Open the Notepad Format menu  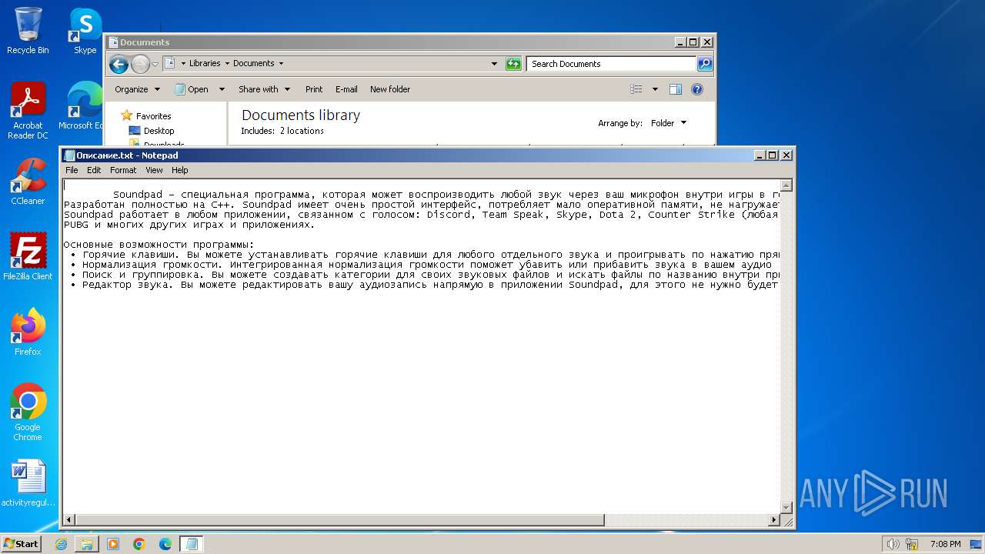tap(123, 170)
